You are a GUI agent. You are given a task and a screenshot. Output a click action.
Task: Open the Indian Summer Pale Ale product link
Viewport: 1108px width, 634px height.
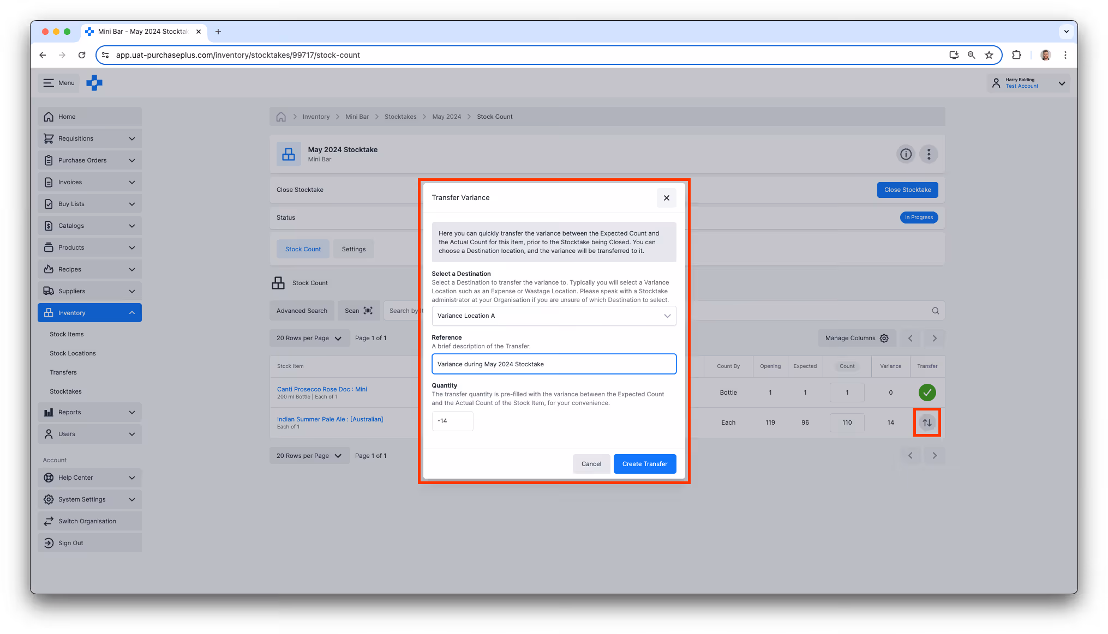330,419
